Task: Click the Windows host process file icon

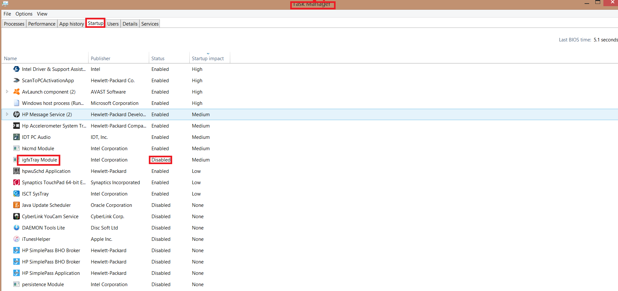Action: pos(17,103)
